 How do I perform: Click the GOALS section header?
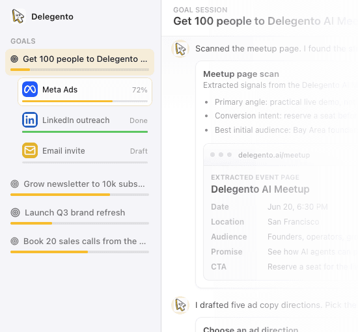(x=23, y=41)
